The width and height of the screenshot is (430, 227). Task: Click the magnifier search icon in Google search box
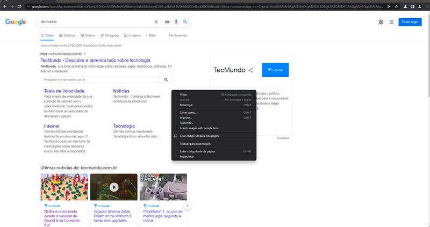click(185, 21)
